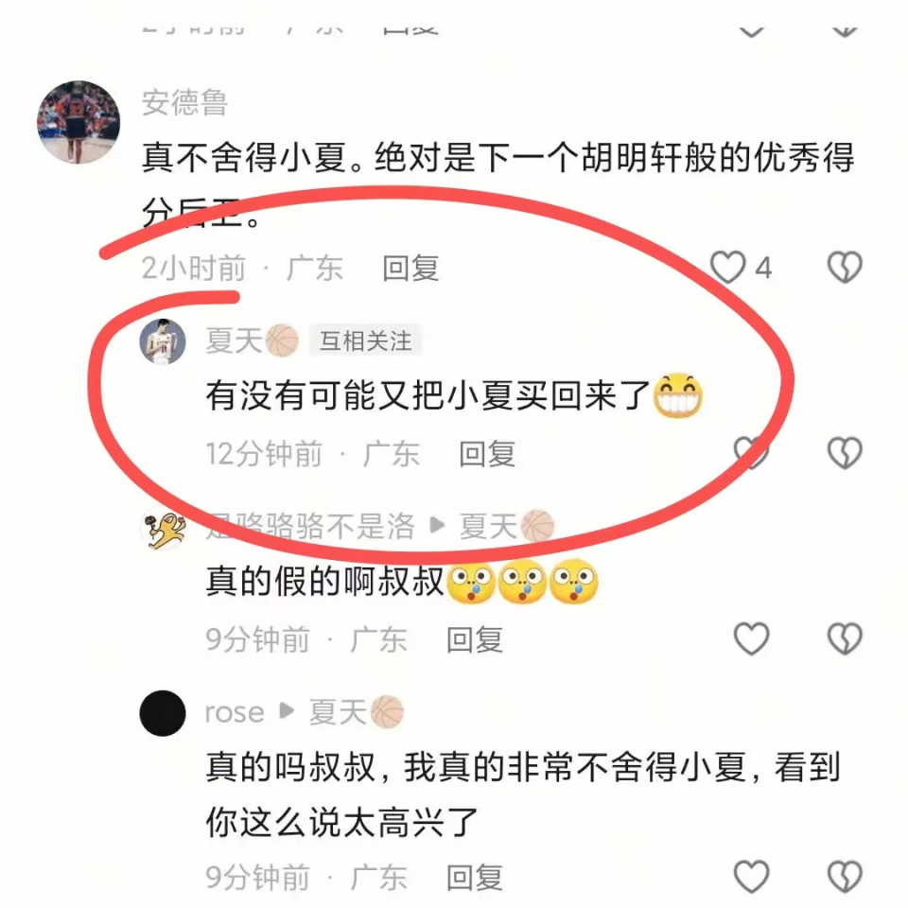The width and height of the screenshot is (908, 908).
Task: Like rose's reply to 夏天
Action: [x=752, y=876]
